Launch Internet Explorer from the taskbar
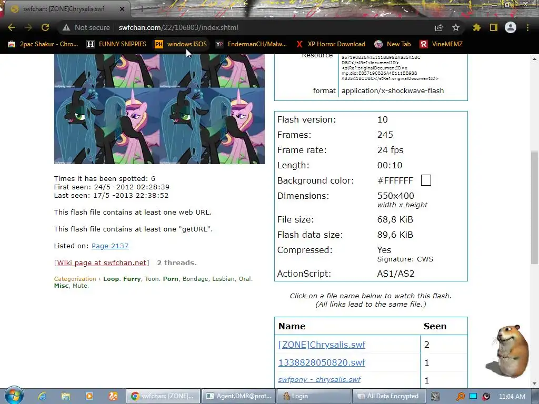Viewport: 539px width, 404px height. coord(42,396)
